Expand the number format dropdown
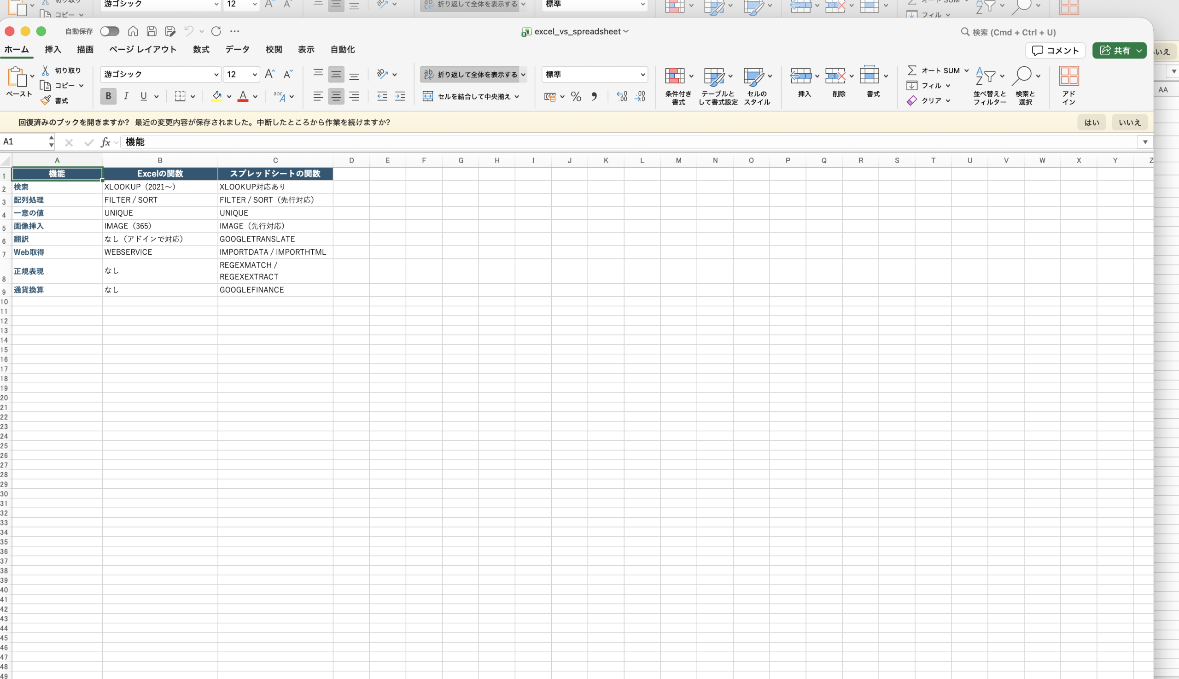 tap(642, 75)
